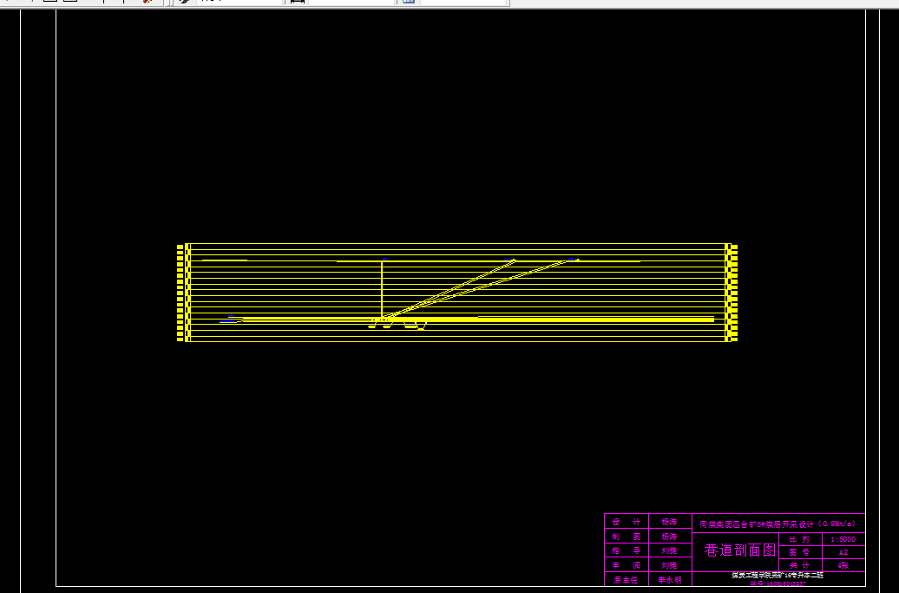Pick the 审阅 label in title block
The width and height of the screenshot is (899, 593).
[627, 565]
